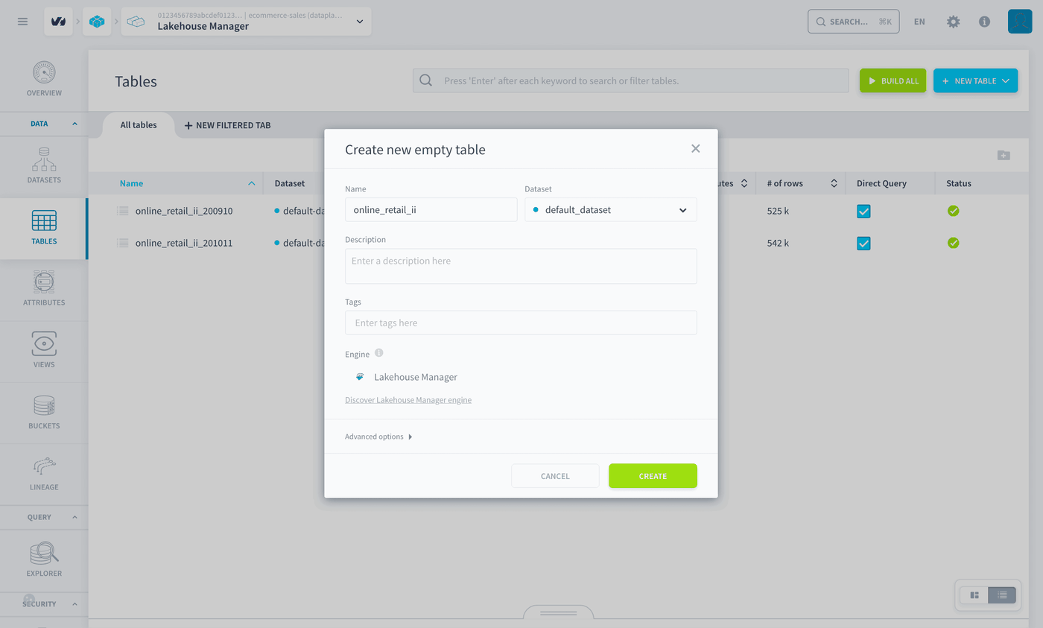Open Views in the sidebar
This screenshot has height=628, width=1043.
point(44,351)
